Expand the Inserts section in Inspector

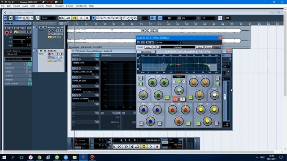[x=18, y=64]
